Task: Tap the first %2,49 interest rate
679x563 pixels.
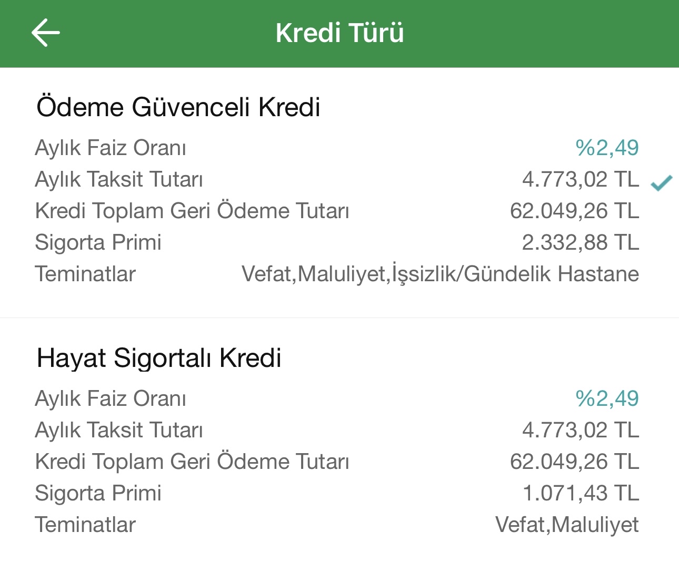Action: click(x=607, y=148)
